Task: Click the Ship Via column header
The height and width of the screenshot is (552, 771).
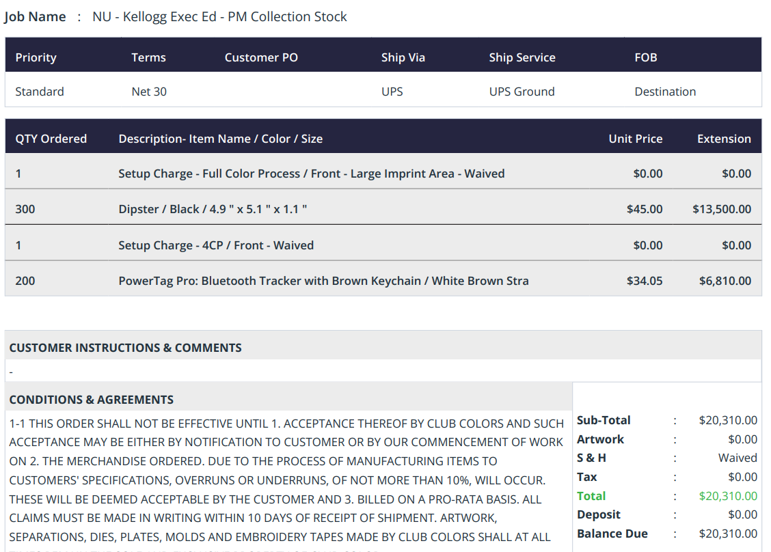Action: (403, 57)
